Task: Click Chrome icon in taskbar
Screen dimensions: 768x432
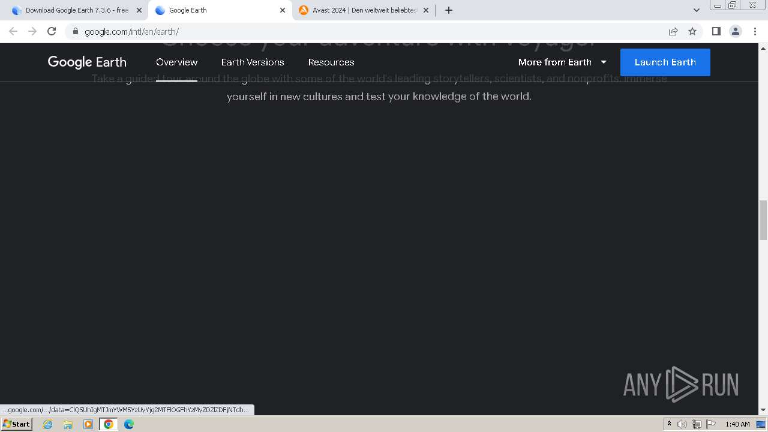Action: 109,424
